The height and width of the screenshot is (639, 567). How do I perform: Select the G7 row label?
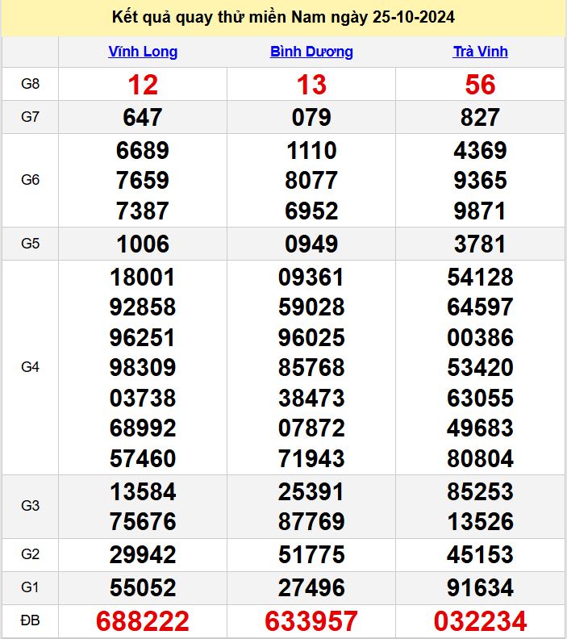[30, 117]
